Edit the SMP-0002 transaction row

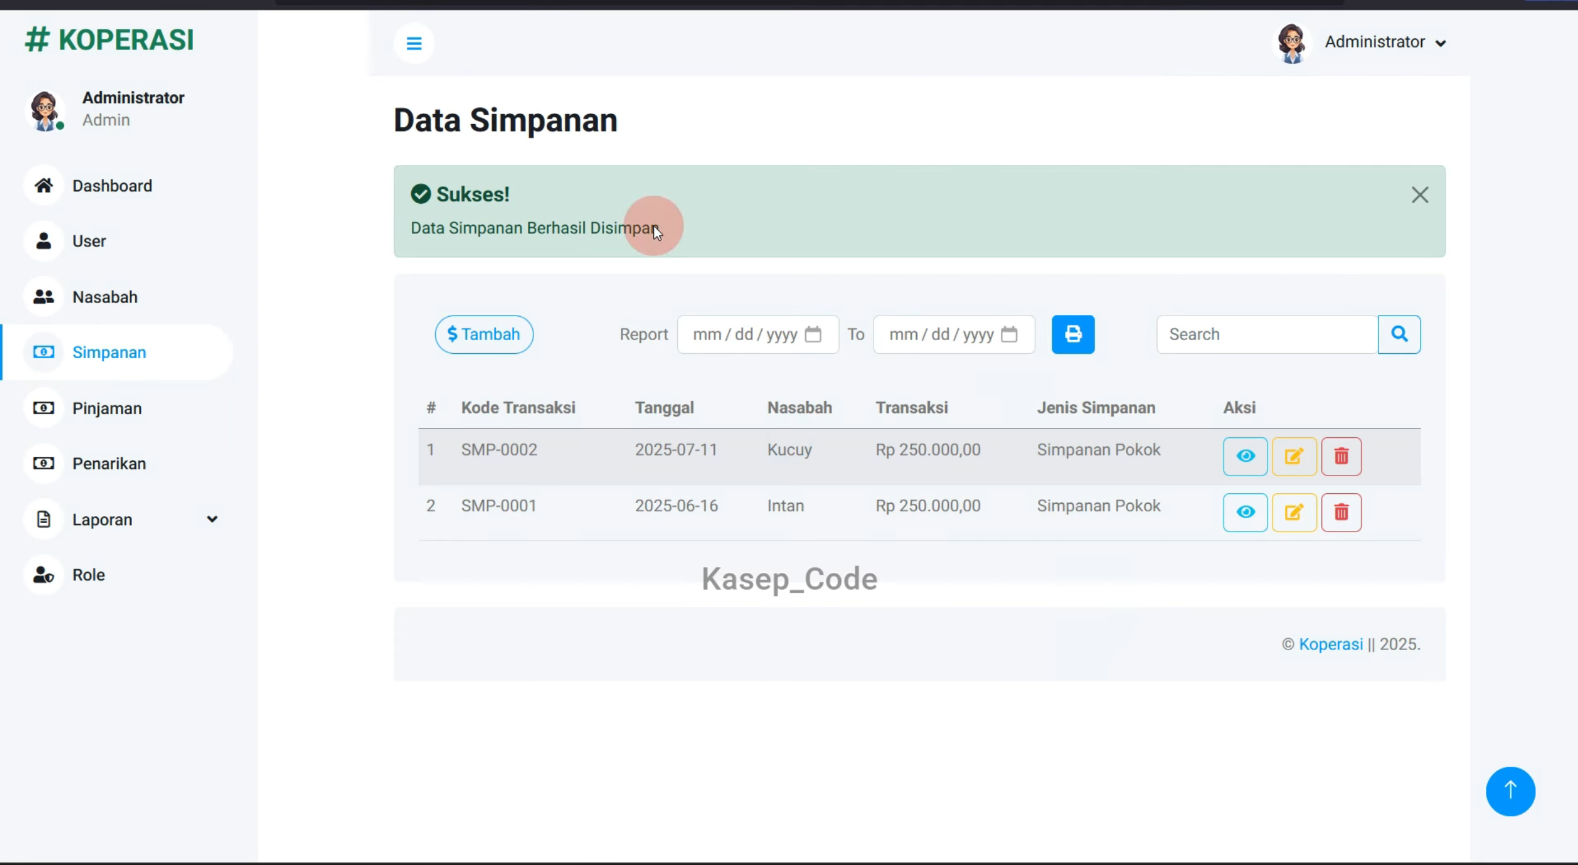1294,456
